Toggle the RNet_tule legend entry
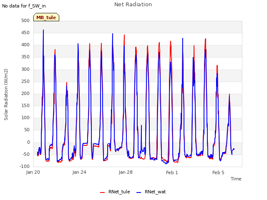Viewport: 267px width, 200px height. tap(115, 192)
